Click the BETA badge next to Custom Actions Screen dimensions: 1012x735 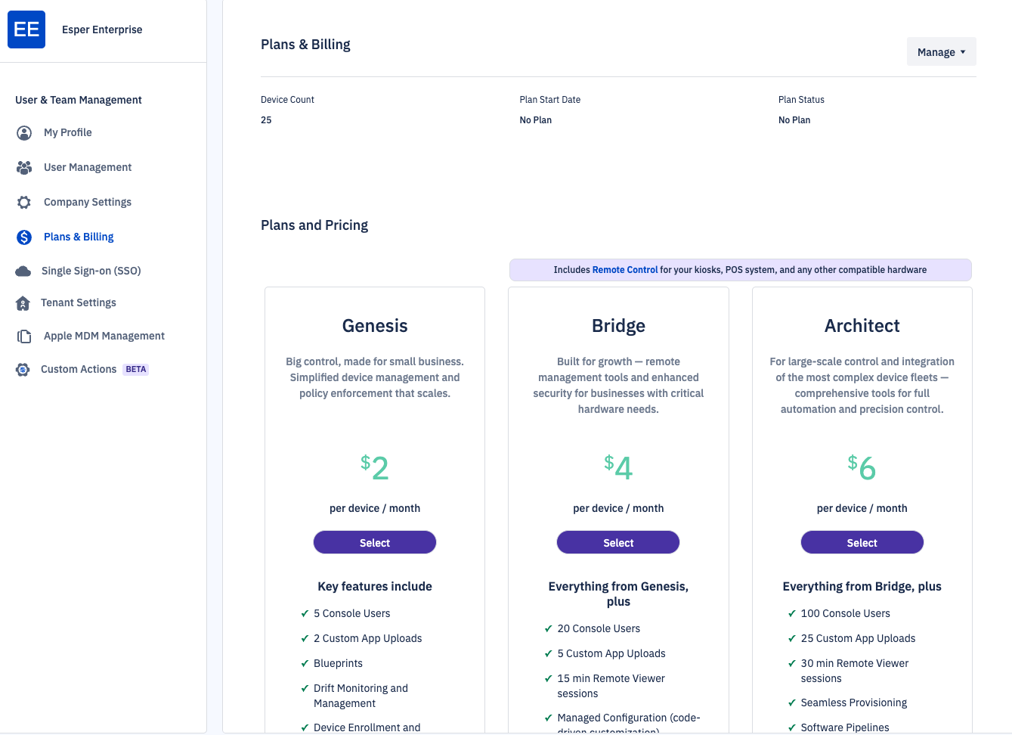pos(135,369)
